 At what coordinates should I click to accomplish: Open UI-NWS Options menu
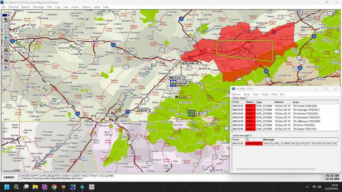point(236,94)
